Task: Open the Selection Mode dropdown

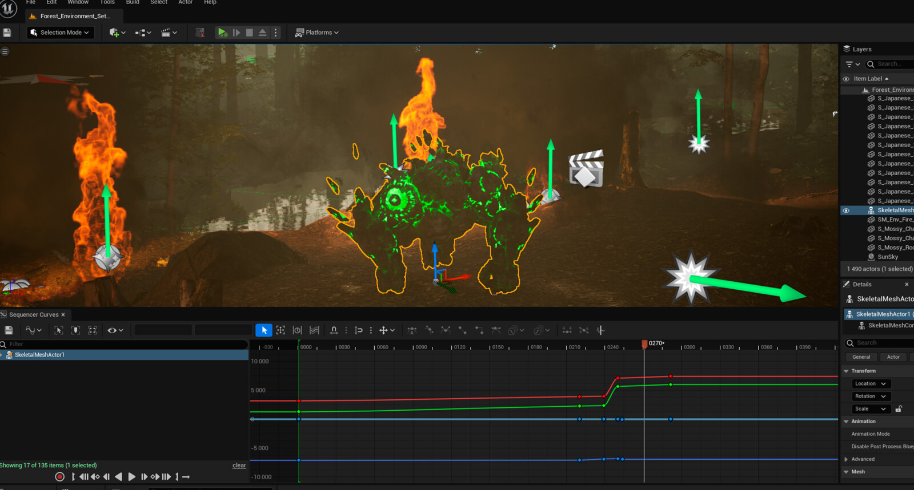Action: point(60,33)
